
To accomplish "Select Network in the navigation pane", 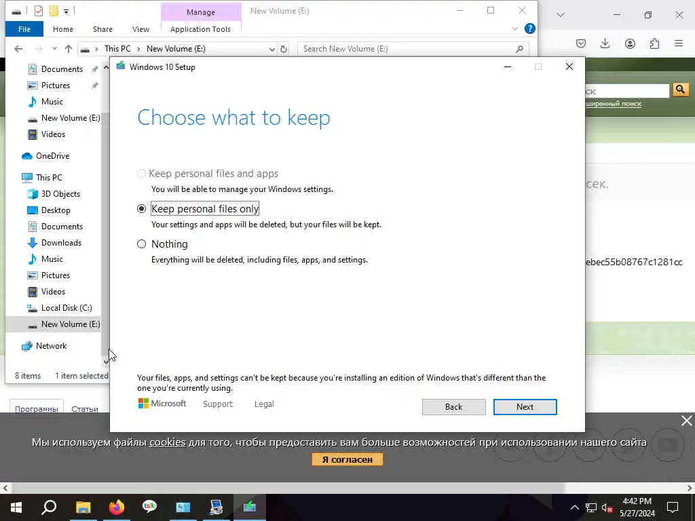I will (51, 346).
